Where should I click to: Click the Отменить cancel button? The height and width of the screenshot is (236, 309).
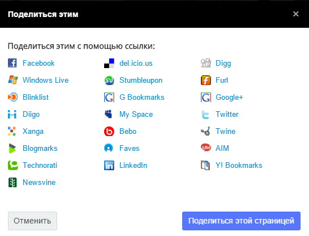(x=32, y=221)
